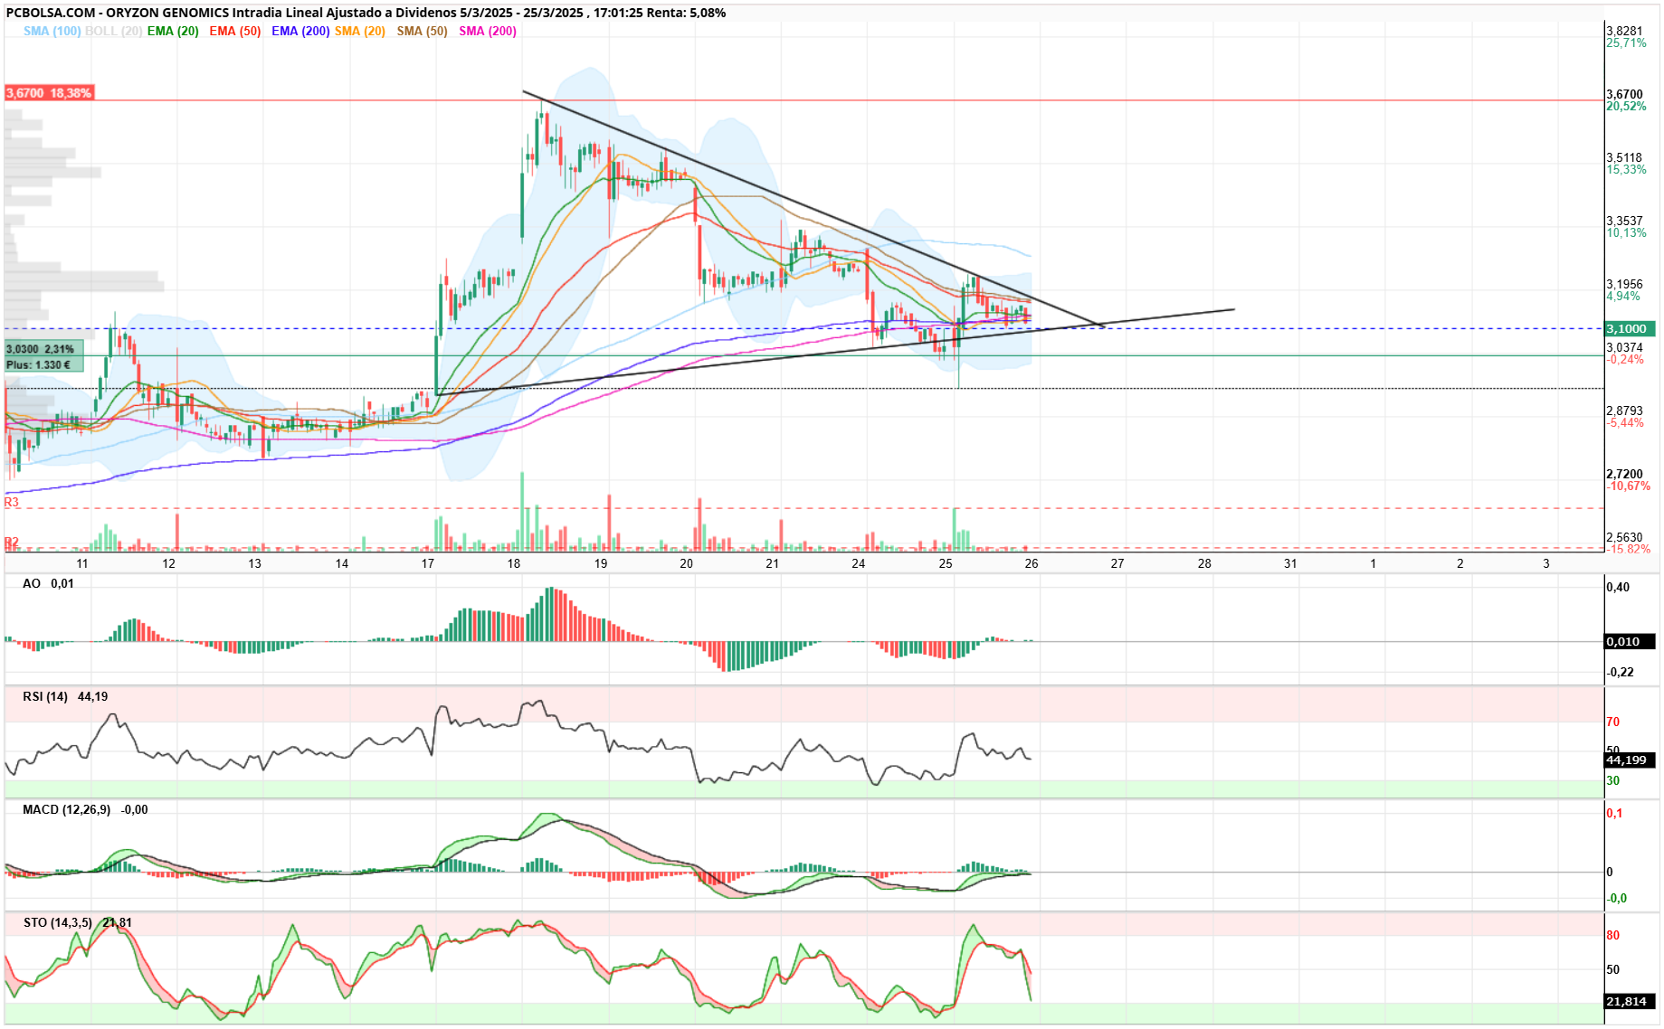Click the red EMA (50) legend label
Screen dimensions: 1664x1029
(235, 31)
